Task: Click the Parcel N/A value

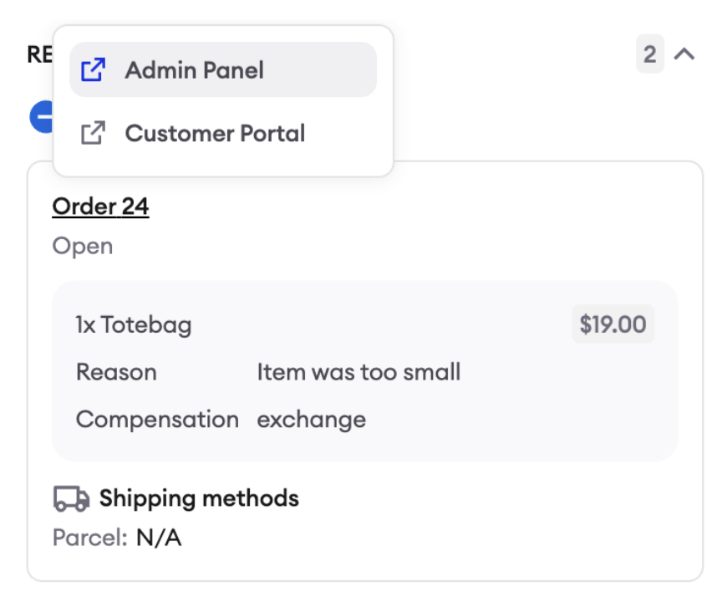Action: pyautogui.click(x=159, y=538)
